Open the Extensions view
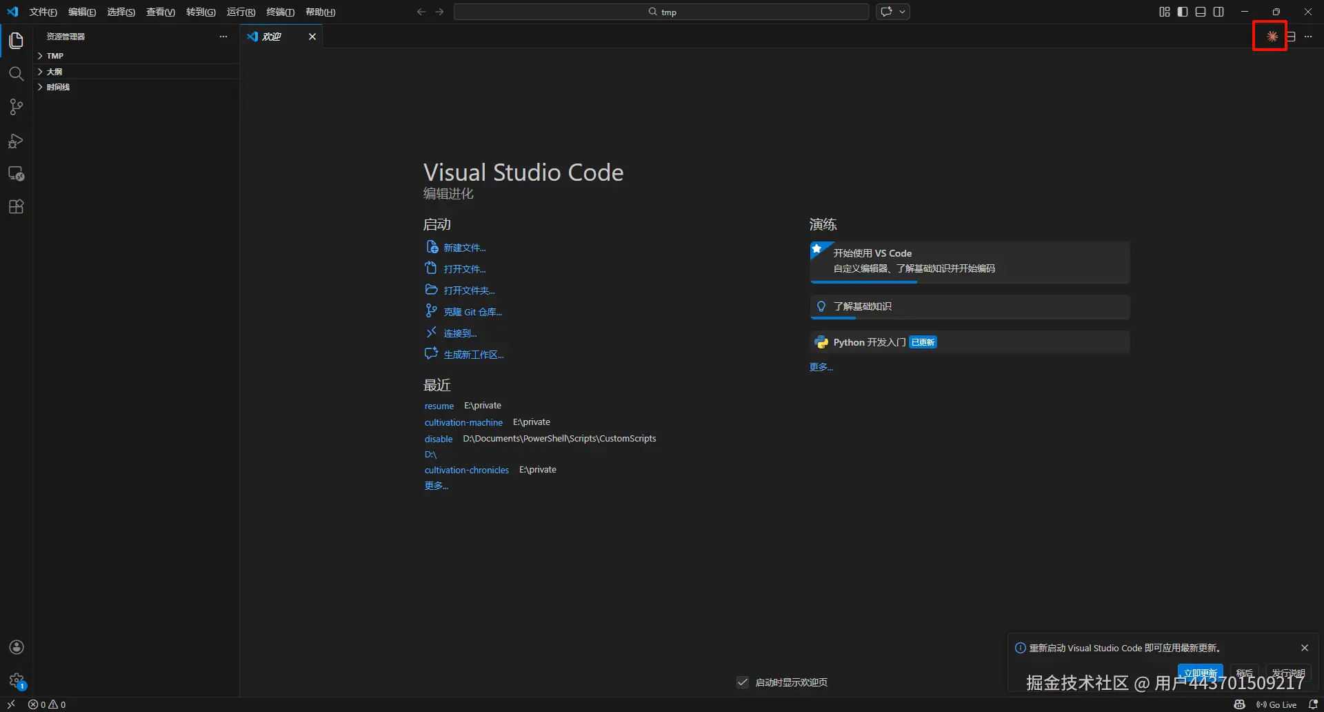 (16, 206)
